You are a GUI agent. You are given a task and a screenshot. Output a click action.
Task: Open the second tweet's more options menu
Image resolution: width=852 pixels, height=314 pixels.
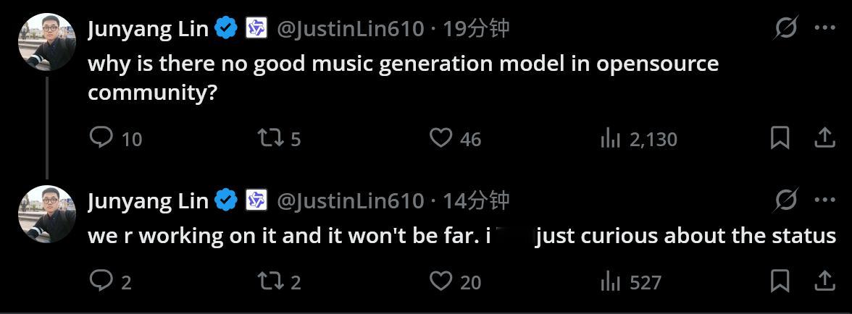824,200
